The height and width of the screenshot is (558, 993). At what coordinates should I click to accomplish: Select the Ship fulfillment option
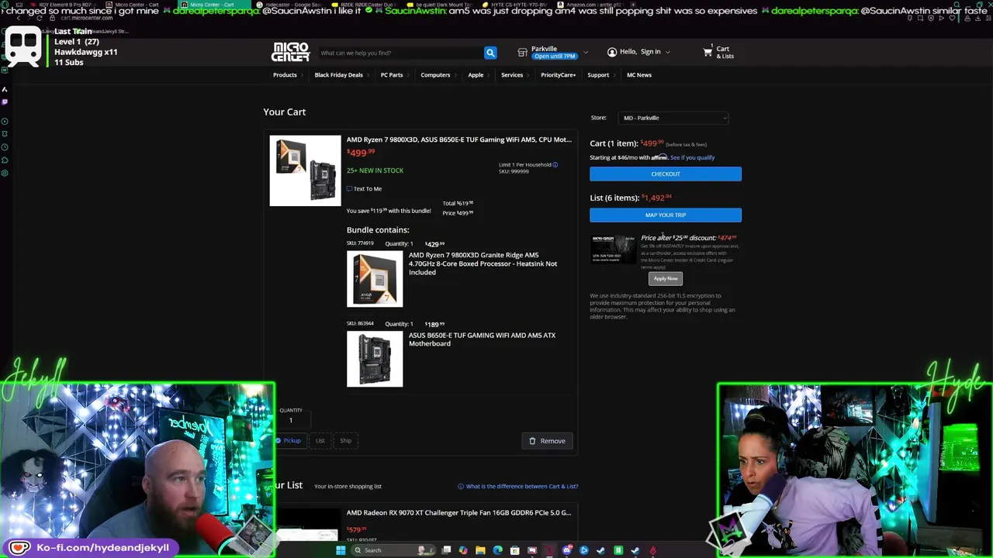pos(345,440)
